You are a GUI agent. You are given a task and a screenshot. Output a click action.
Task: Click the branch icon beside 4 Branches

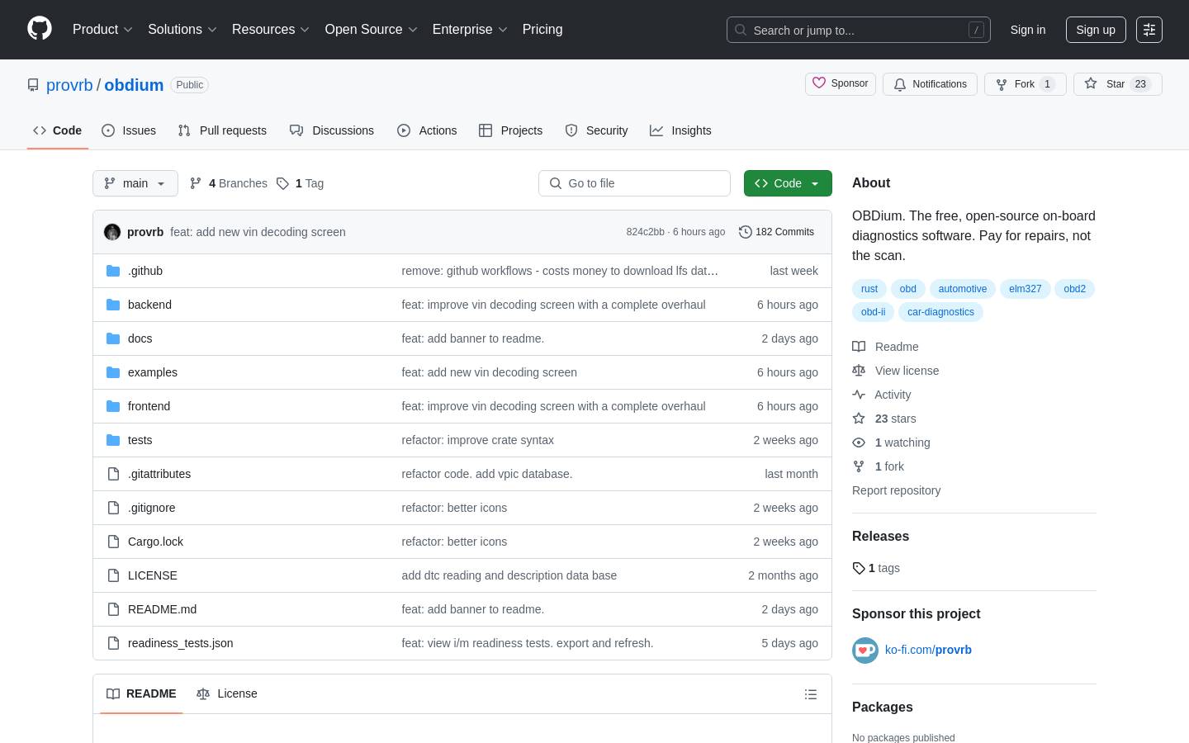click(196, 183)
